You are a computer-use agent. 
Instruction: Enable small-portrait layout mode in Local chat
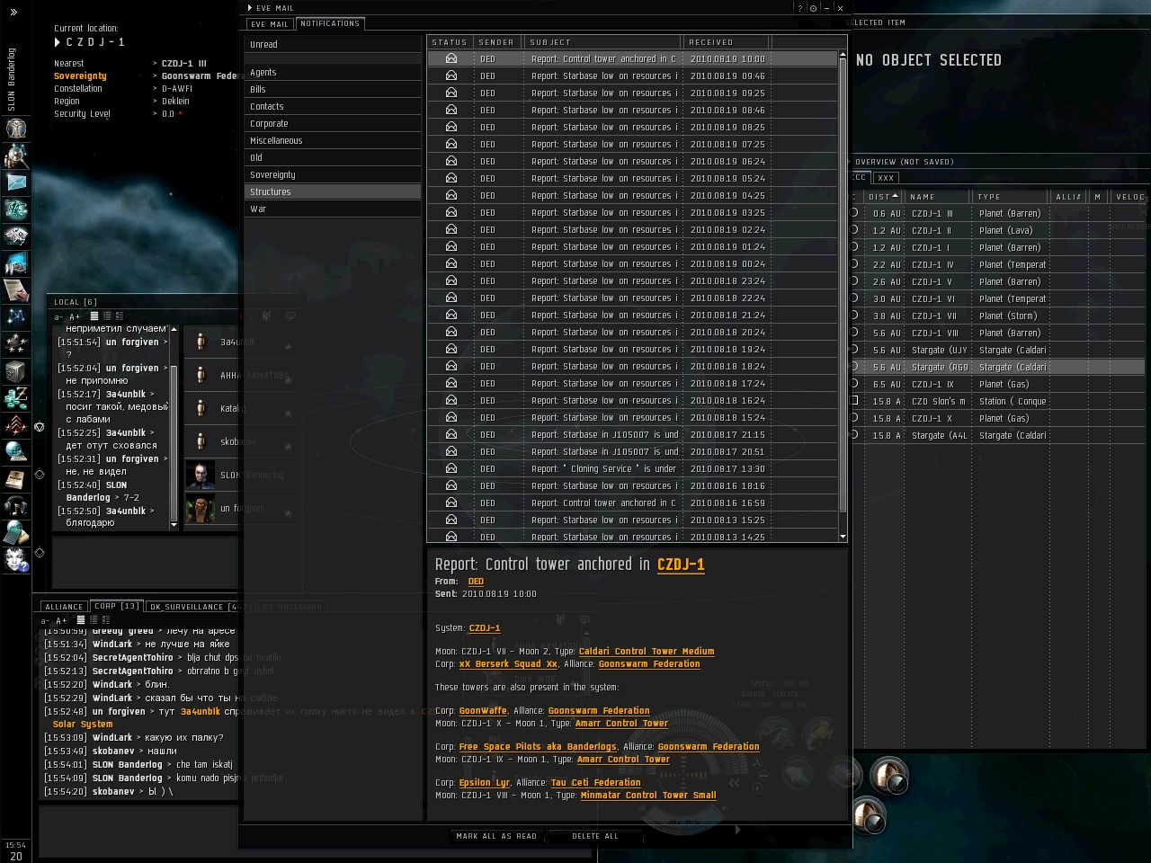point(107,316)
